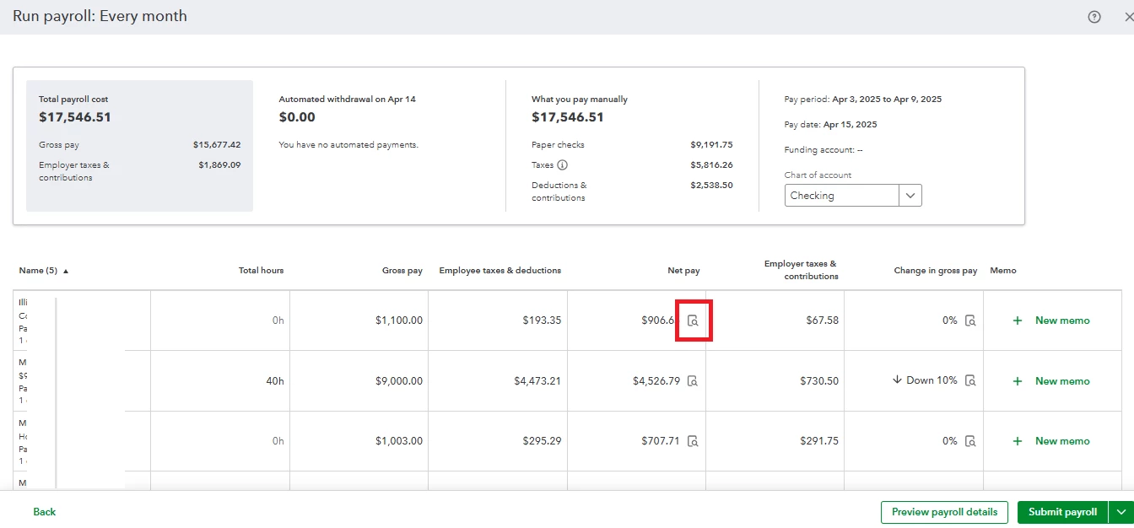Click Back link
The image size is (1134, 528).
coord(45,512)
